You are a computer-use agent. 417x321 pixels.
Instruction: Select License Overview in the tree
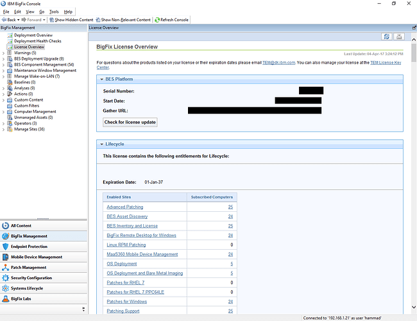[x=30, y=47]
